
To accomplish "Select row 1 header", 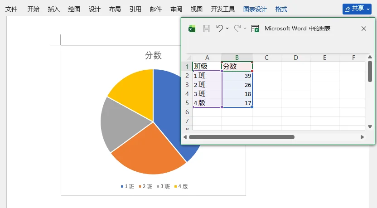I will [x=187, y=66].
